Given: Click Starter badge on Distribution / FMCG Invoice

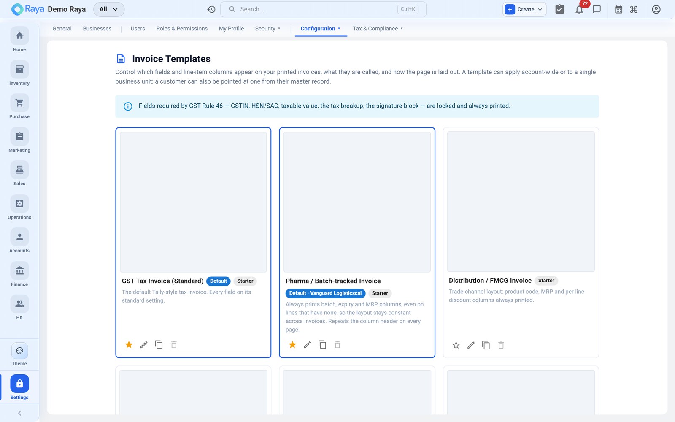Looking at the screenshot, I should (x=546, y=281).
